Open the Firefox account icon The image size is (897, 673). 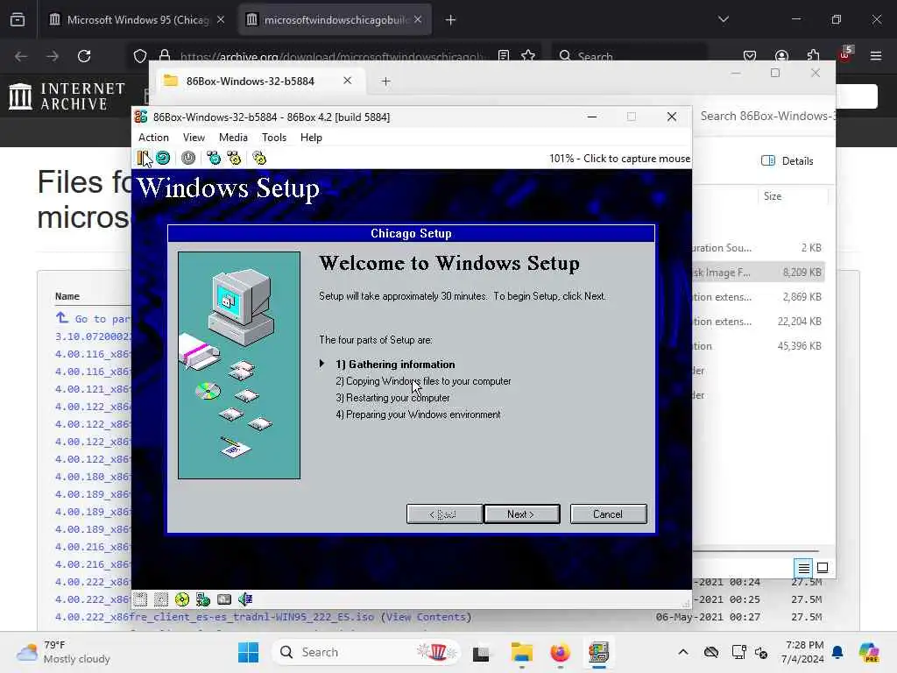point(781,56)
